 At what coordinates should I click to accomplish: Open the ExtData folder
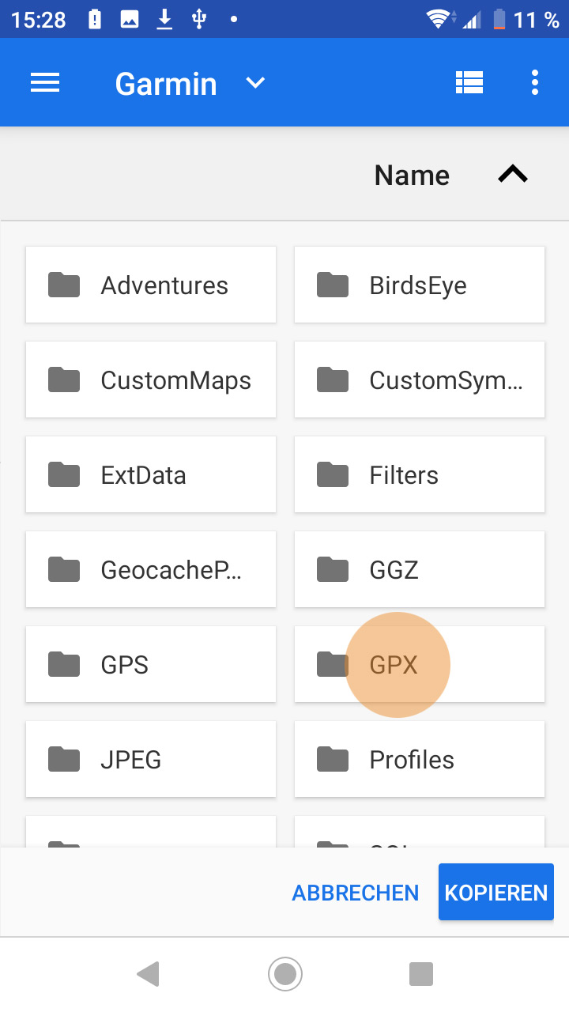click(151, 475)
